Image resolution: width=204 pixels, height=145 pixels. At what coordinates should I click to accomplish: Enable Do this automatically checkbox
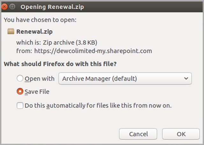click(20, 105)
